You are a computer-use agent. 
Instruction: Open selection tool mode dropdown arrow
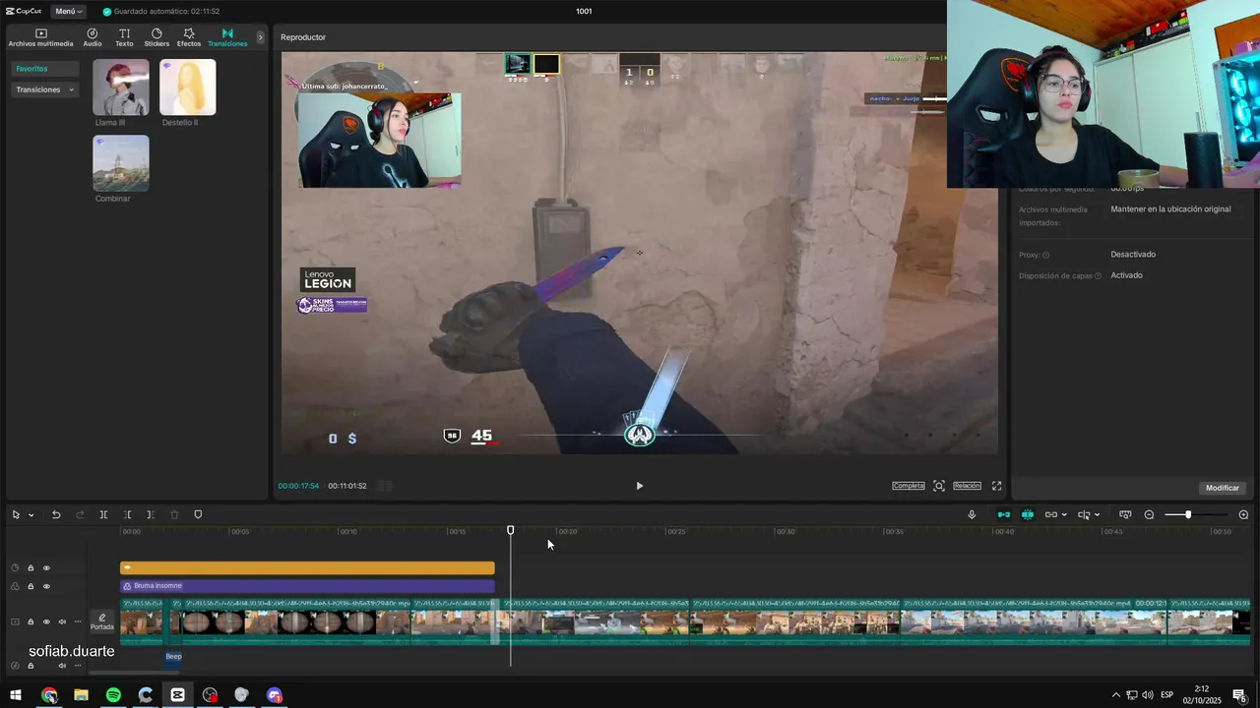pos(31,515)
